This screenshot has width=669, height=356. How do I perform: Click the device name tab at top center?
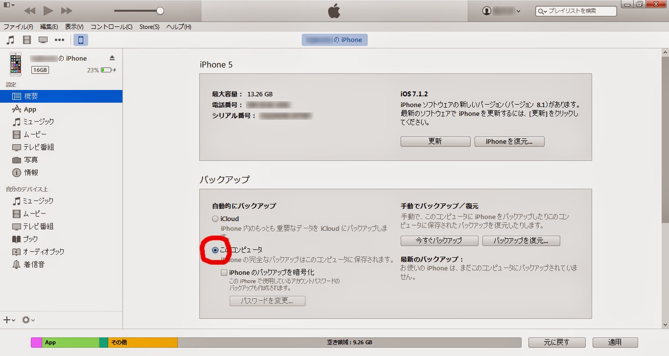coord(334,40)
